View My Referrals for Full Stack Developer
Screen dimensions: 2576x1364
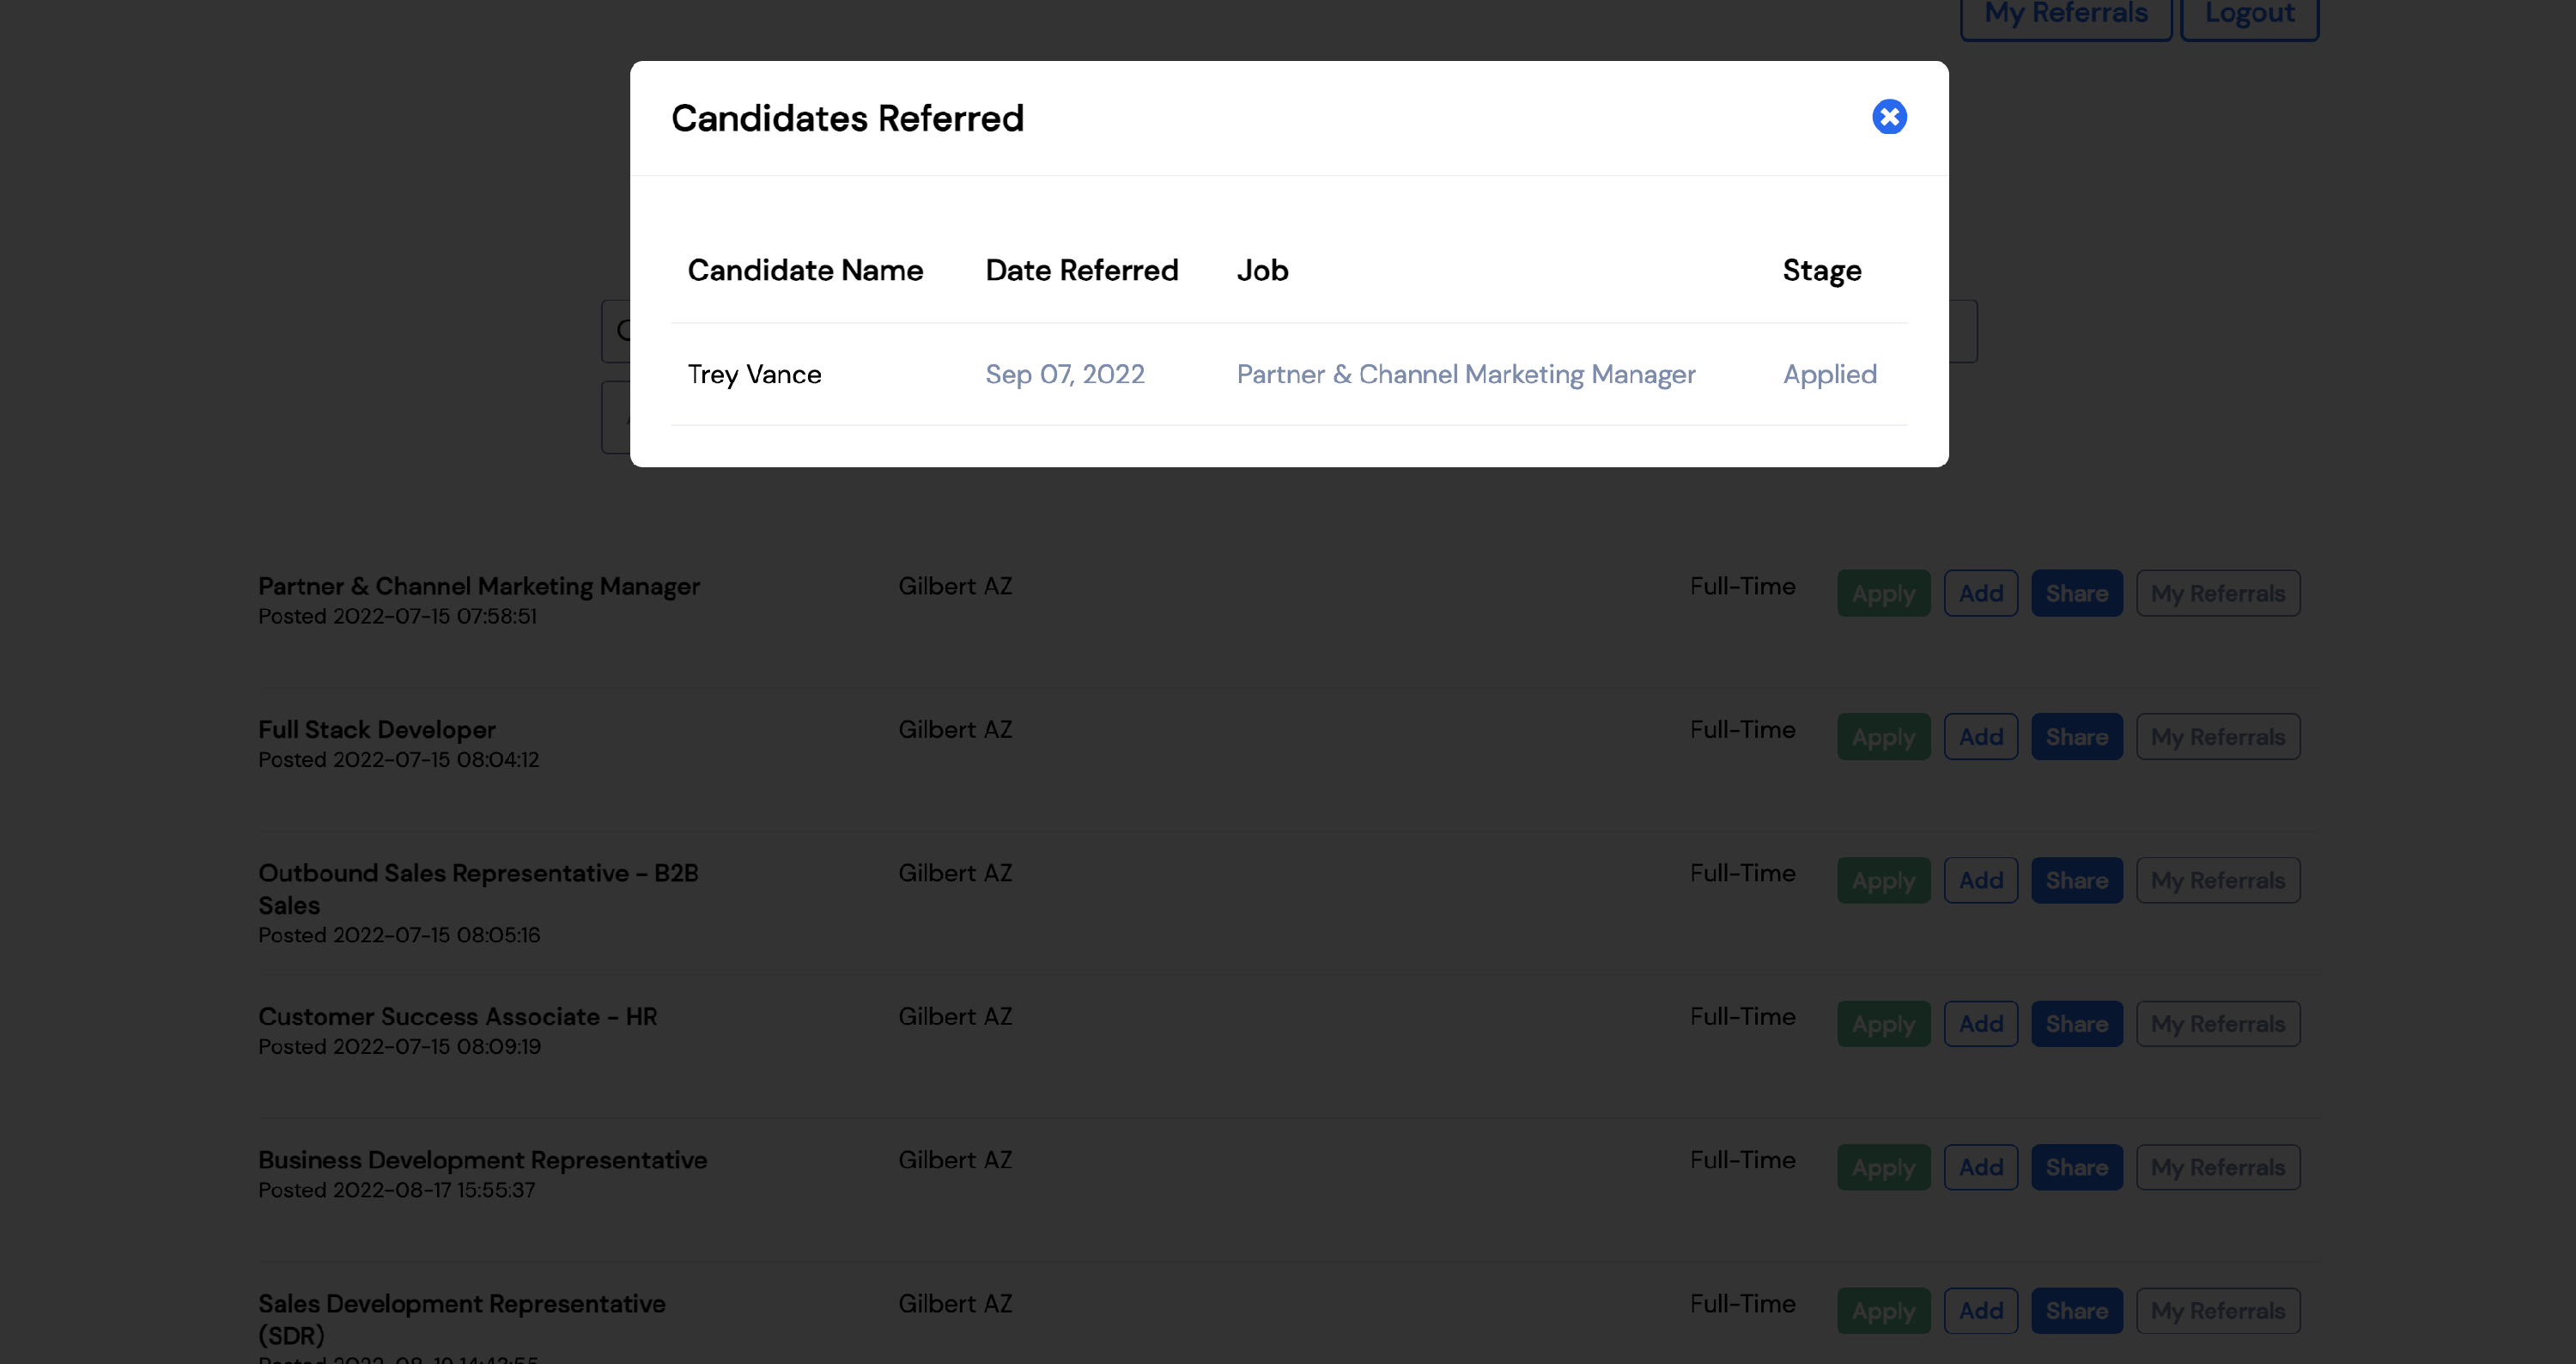pos(2217,737)
